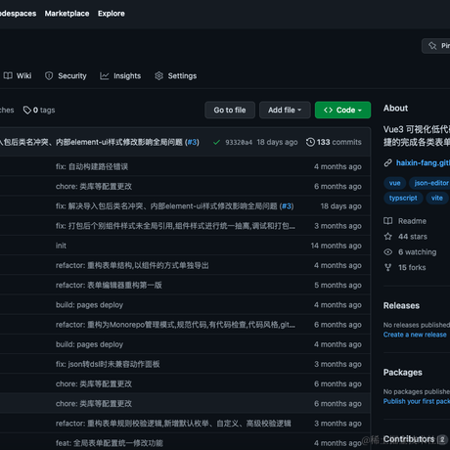Click the star icon beside 44 stars
450x450 pixels.
pyautogui.click(x=388, y=237)
